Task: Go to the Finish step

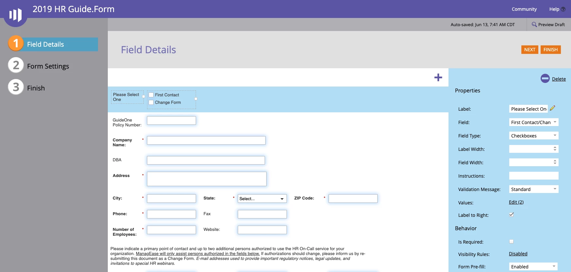Action: 36,88
